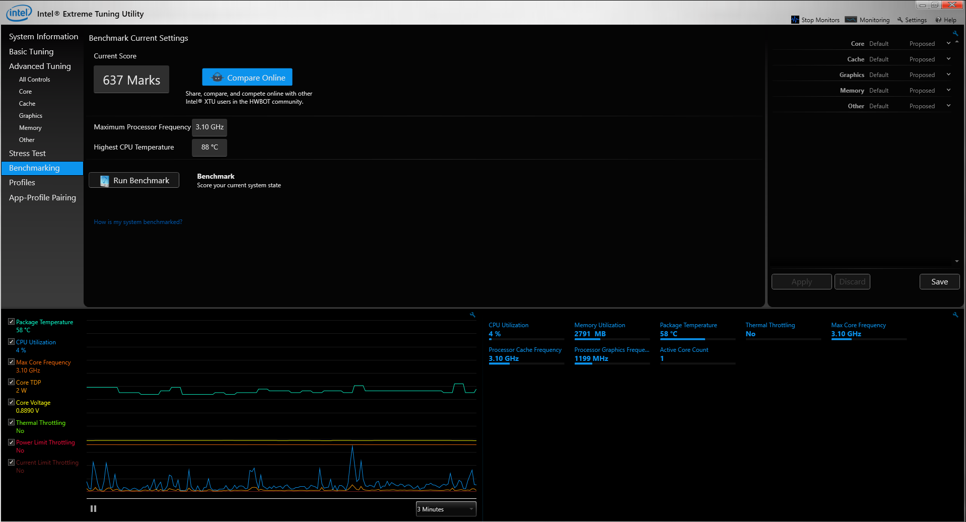
Task: Click Processor Graphics Frequency 1199 MHz tile
Action: point(612,355)
